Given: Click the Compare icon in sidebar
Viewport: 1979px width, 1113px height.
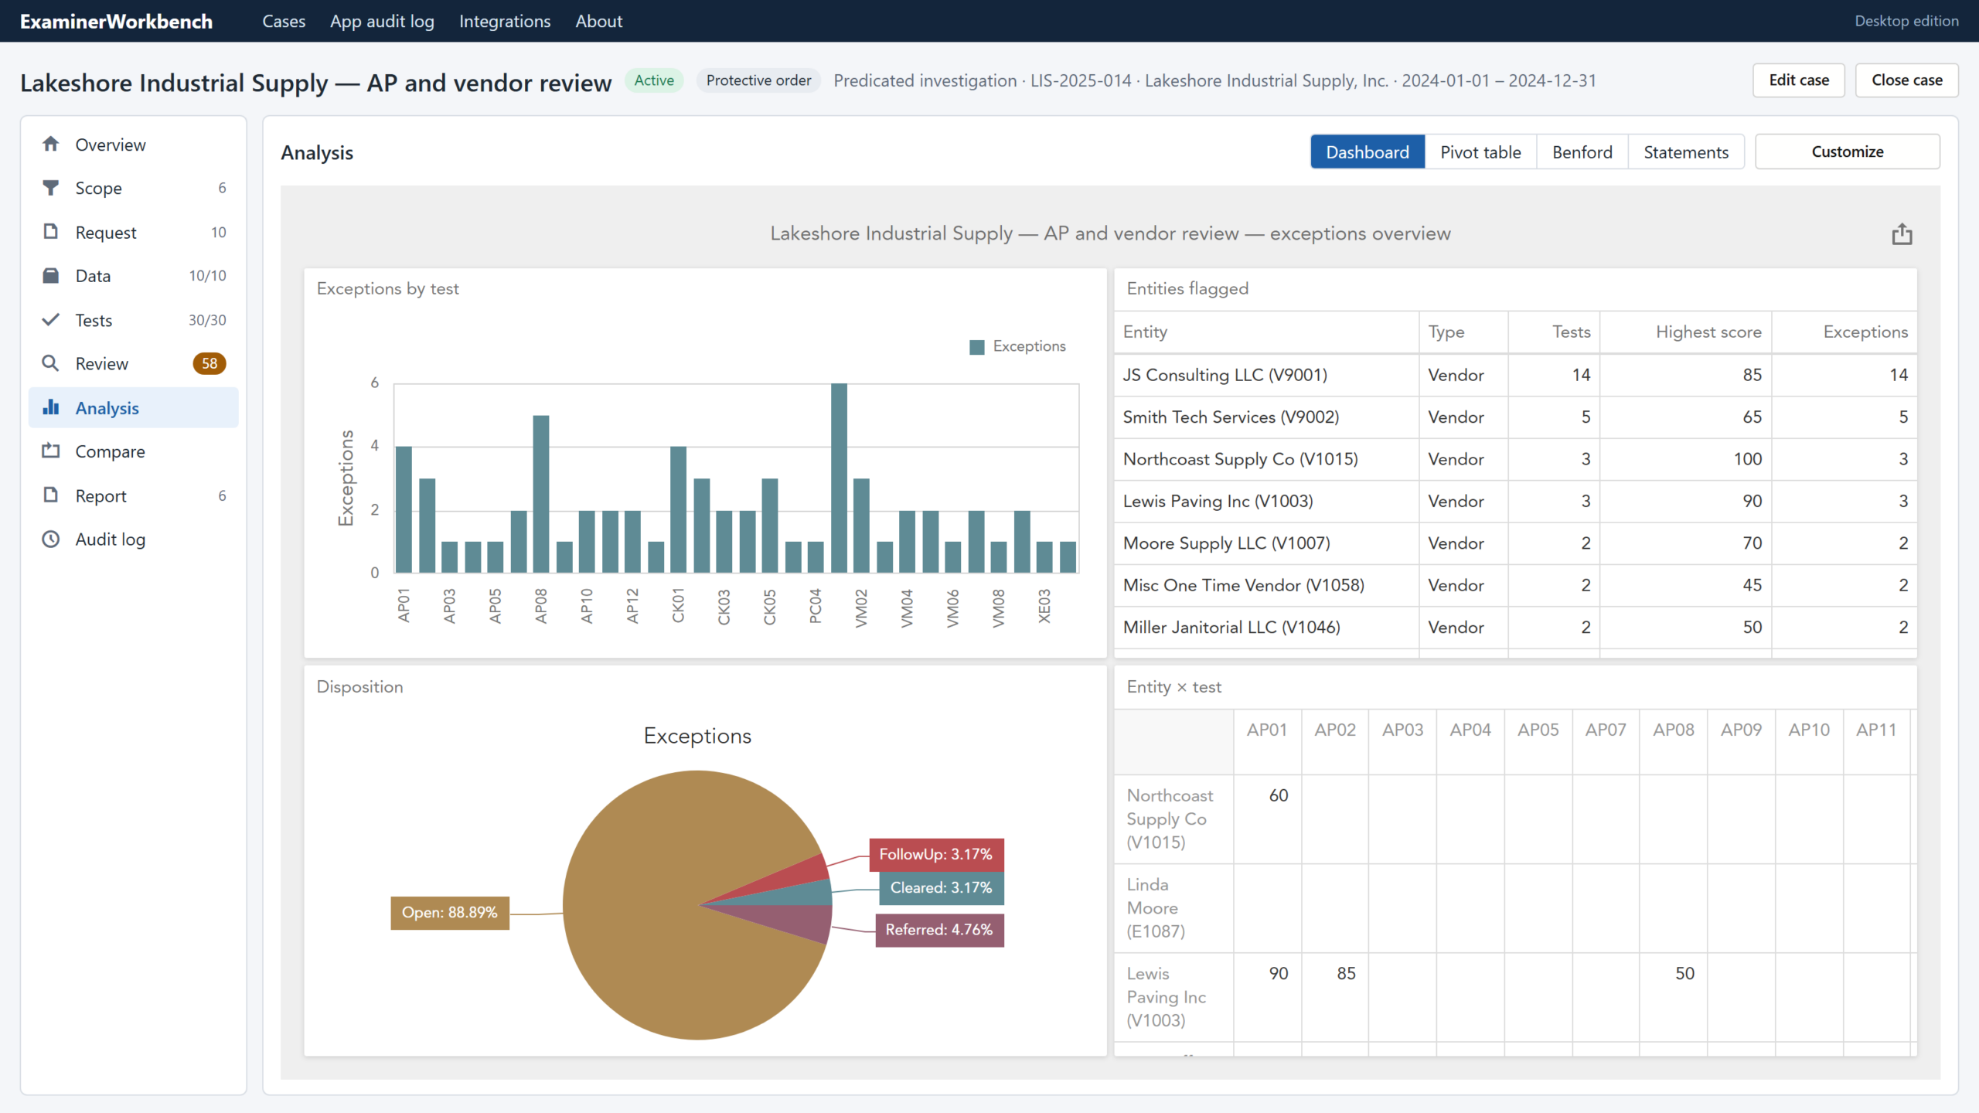Looking at the screenshot, I should click(x=51, y=451).
